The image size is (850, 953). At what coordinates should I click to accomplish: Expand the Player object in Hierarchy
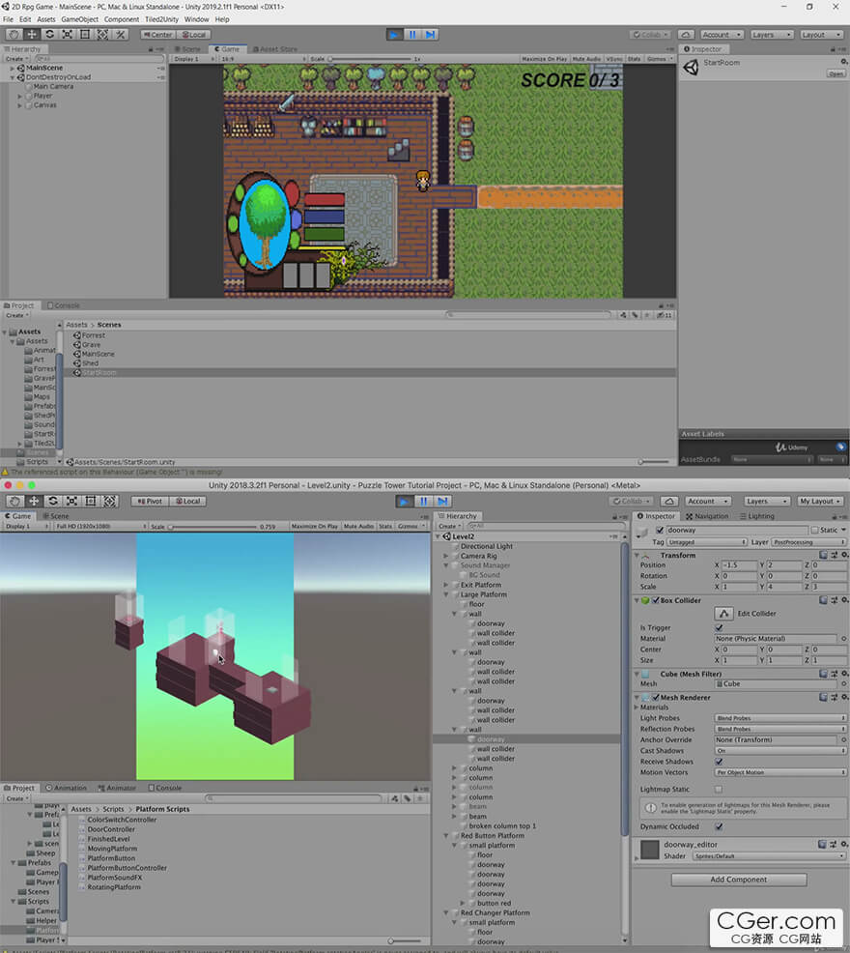tap(20, 96)
